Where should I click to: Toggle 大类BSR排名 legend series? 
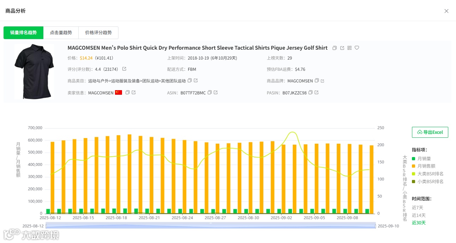(x=428, y=174)
